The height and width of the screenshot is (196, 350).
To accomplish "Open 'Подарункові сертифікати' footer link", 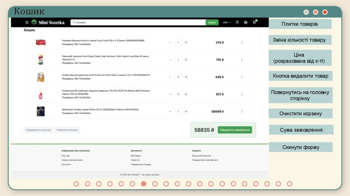I will (x=205, y=160).
